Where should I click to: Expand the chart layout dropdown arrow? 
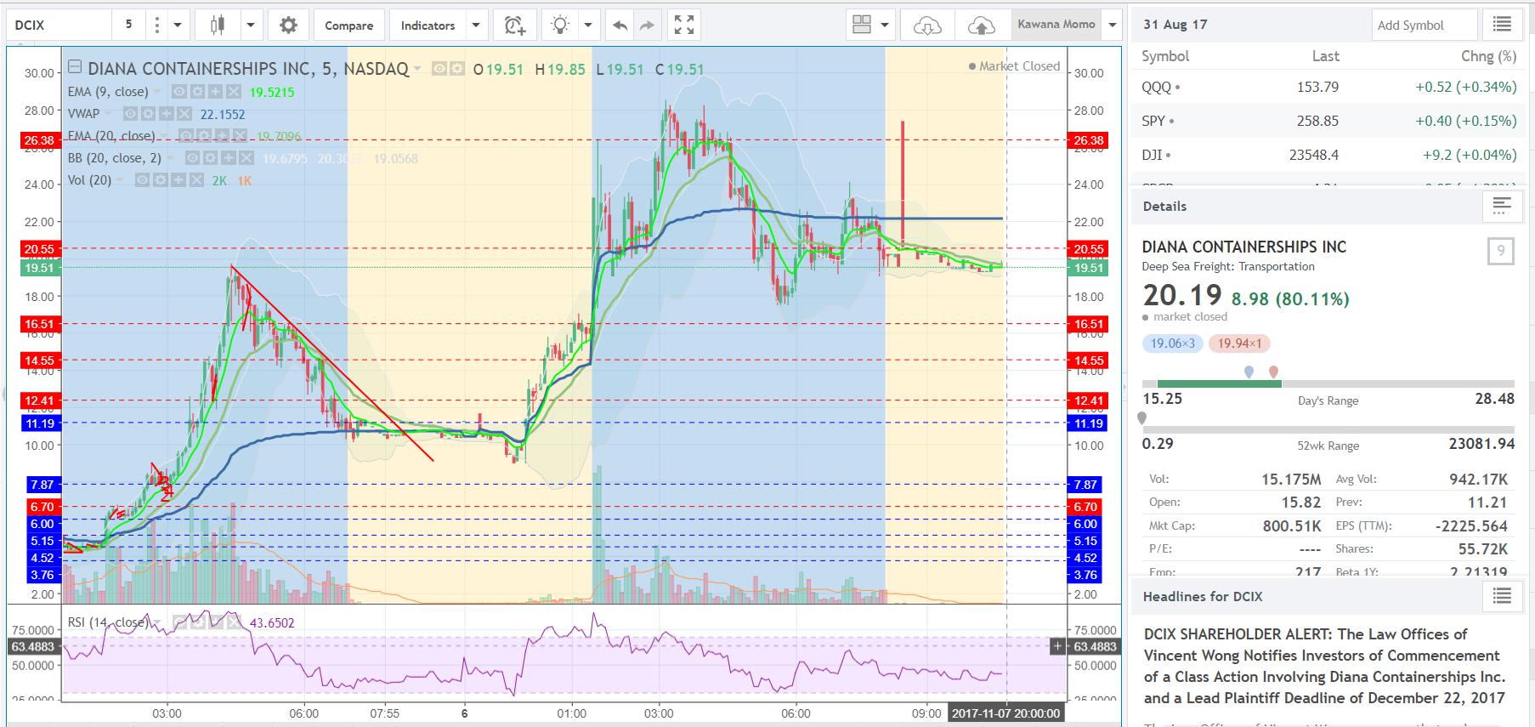(x=884, y=26)
